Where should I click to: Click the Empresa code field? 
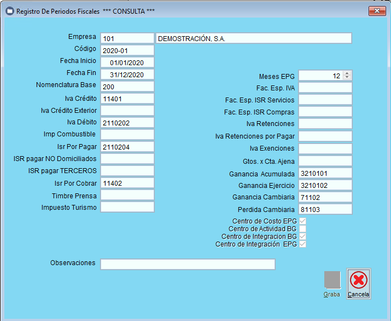(127, 38)
